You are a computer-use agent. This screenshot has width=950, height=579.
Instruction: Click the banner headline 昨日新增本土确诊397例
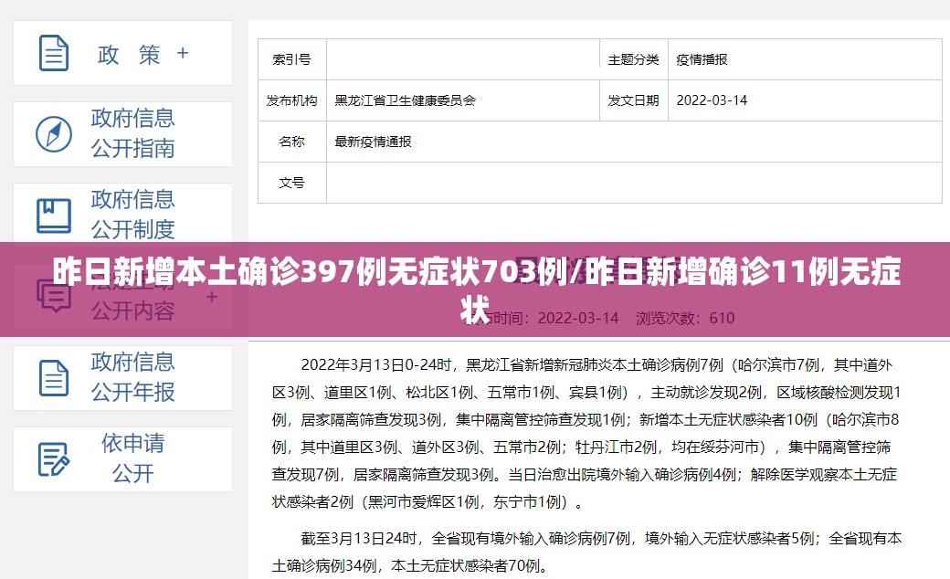[x=476, y=289]
